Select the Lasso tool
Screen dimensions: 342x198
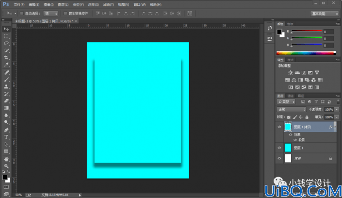[6, 43]
